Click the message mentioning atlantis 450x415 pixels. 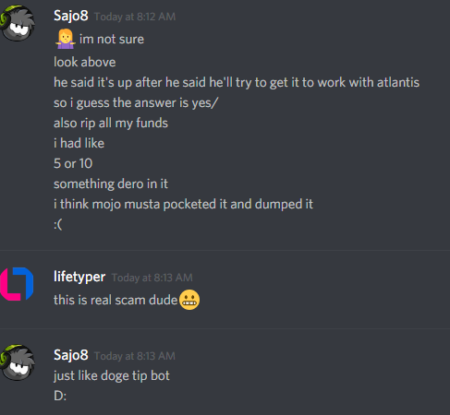(x=237, y=82)
